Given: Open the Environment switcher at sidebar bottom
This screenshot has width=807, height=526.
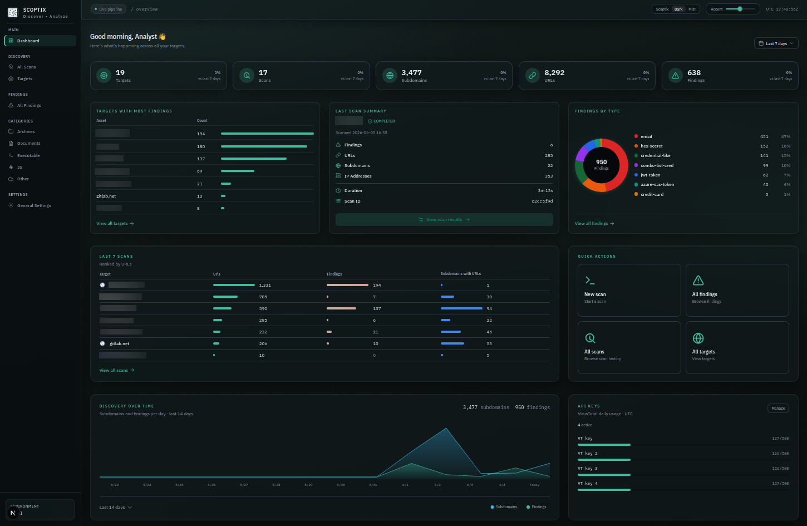Looking at the screenshot, I should 40,510.
